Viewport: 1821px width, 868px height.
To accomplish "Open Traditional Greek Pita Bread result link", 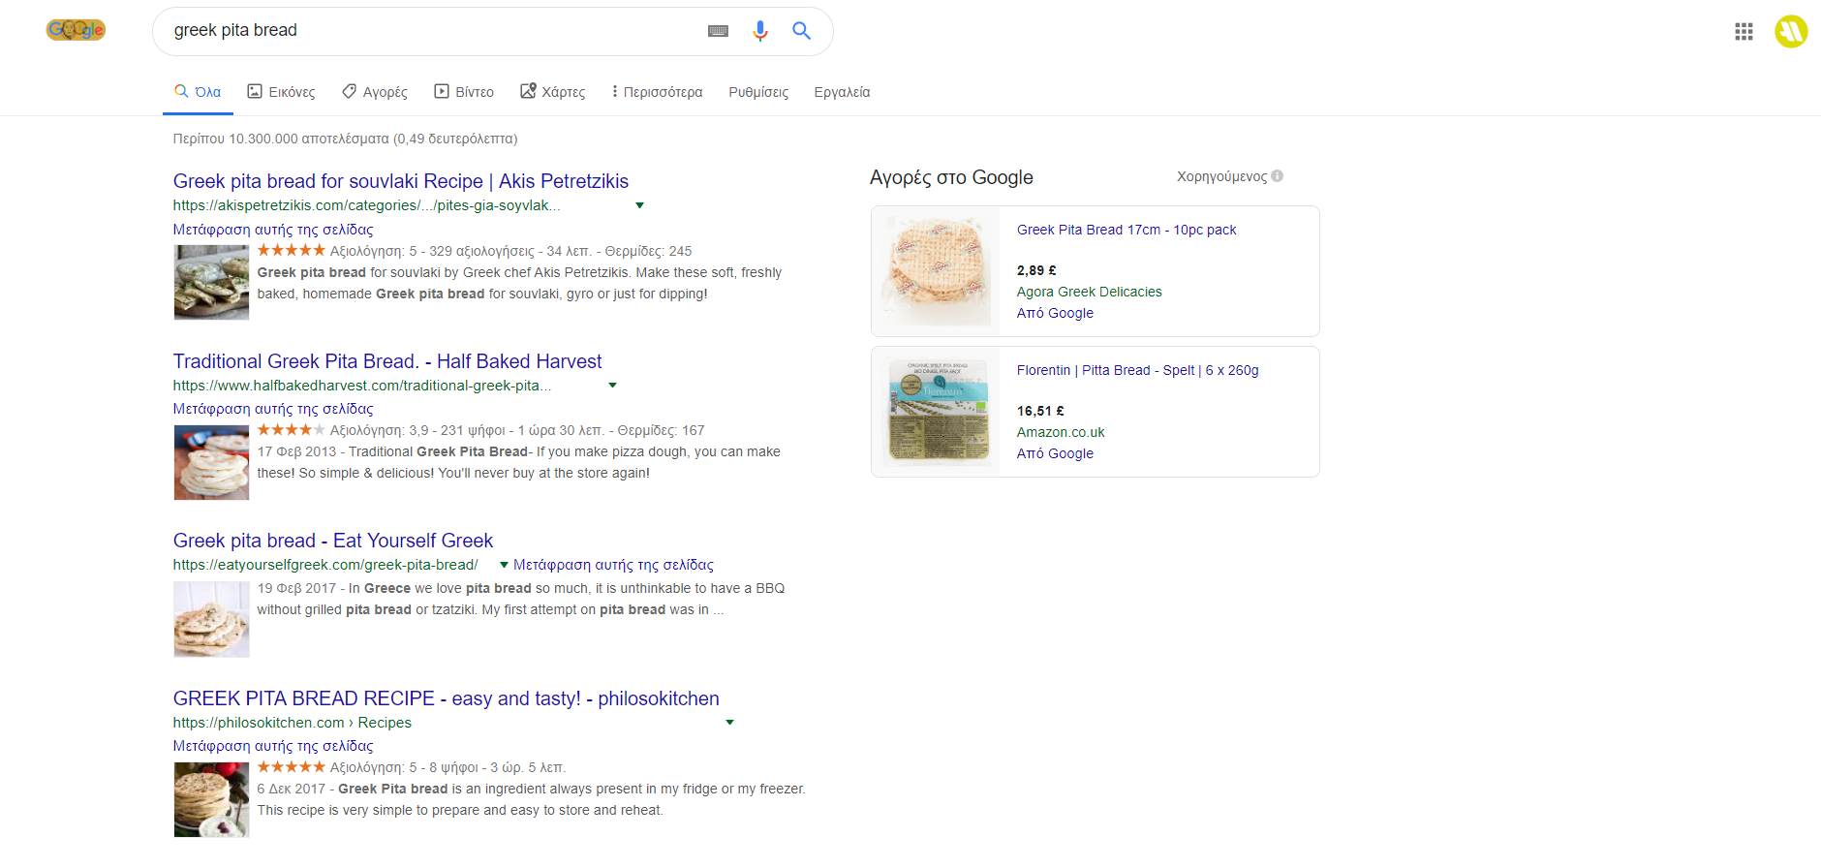I will click(386, 361).
